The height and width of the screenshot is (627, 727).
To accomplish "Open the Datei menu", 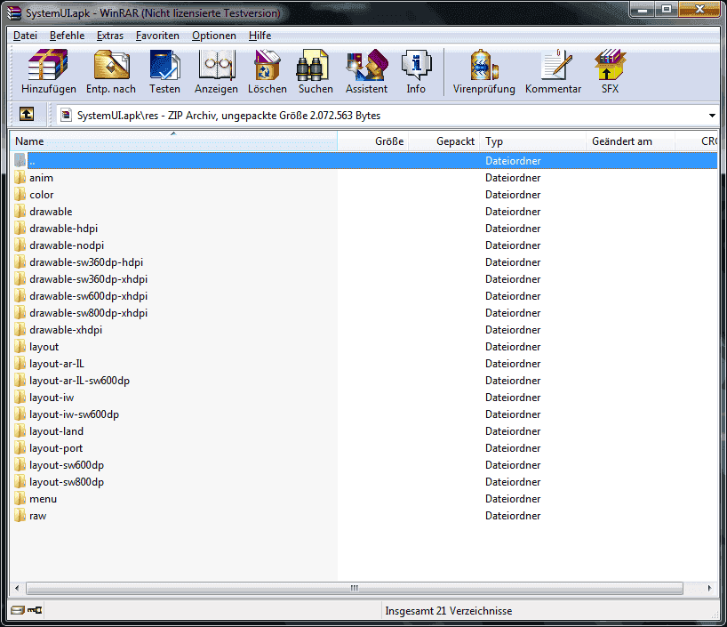I will tap(25, 36).
